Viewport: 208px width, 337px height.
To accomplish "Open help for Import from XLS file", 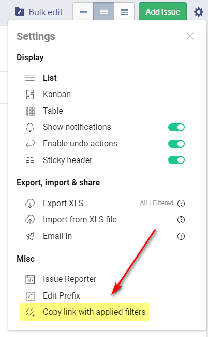I will 181,220.
